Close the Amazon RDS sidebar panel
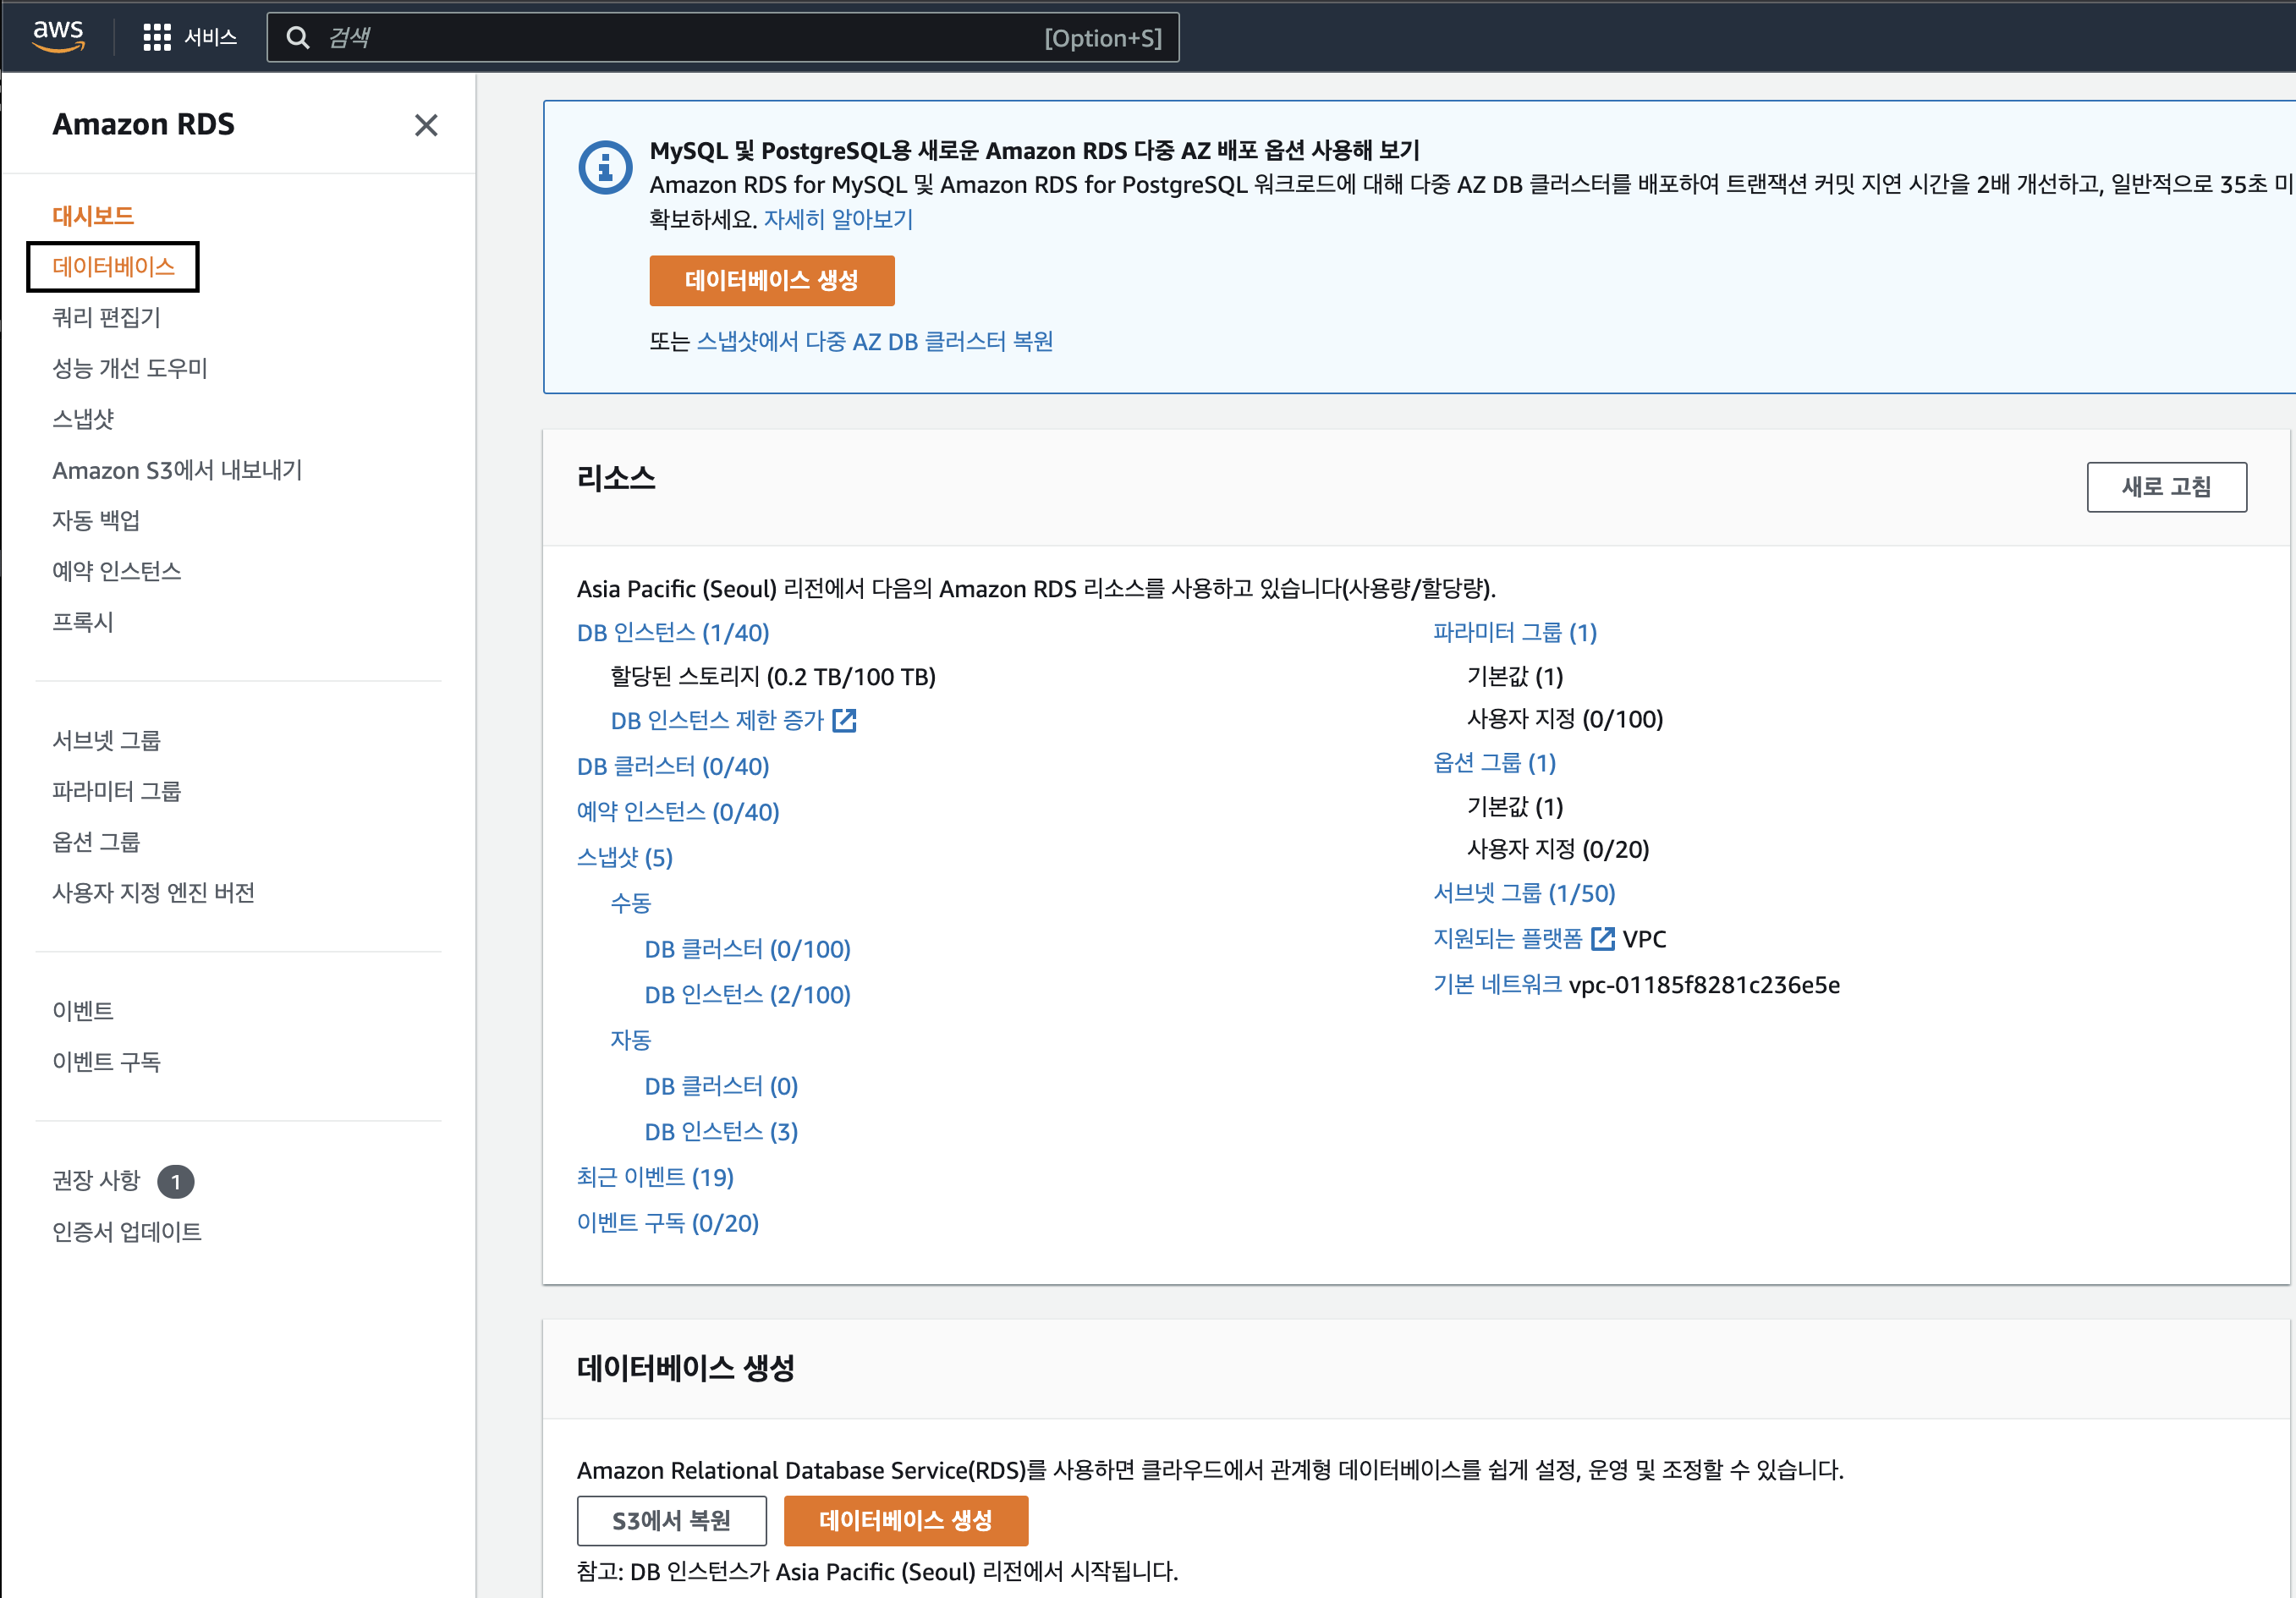 [426, 125]
